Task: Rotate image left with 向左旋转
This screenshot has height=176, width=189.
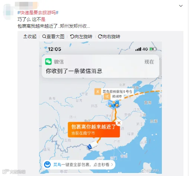Action: 81,37
